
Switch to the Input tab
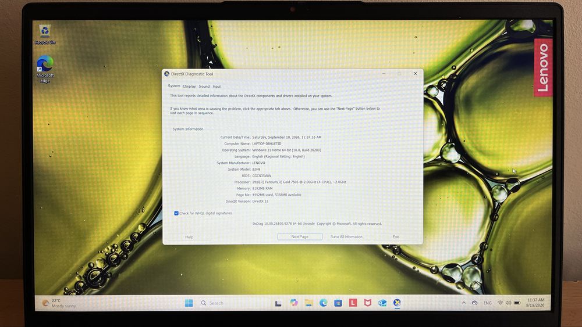pyautogui.click(x=217, y=87)
